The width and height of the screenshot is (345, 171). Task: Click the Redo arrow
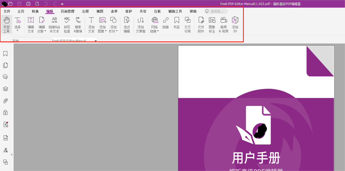pos(55,4)
